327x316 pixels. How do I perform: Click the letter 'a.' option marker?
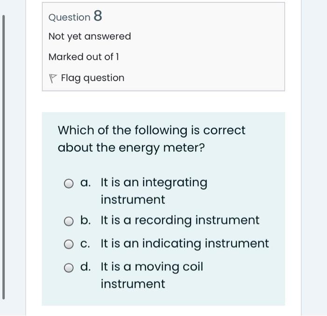pos(85,183)
